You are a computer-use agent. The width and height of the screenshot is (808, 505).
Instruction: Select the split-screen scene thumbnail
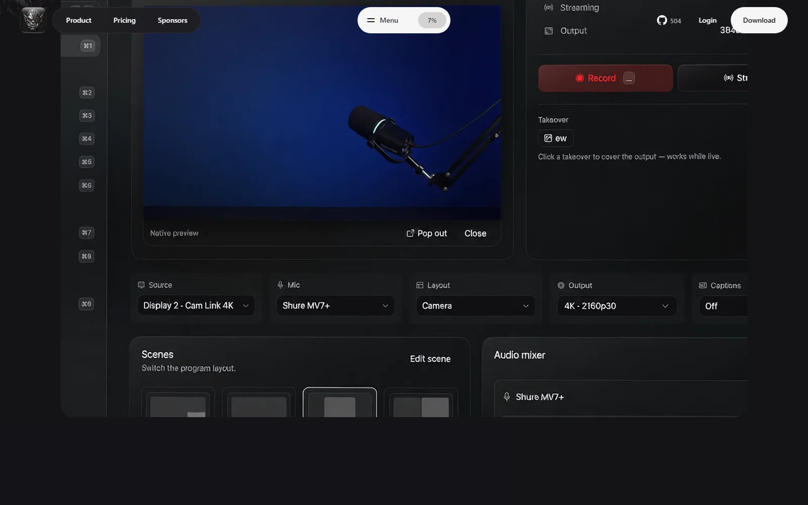(x=421, y=402)
